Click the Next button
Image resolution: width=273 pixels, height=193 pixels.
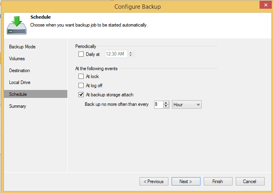click(186, 182)
